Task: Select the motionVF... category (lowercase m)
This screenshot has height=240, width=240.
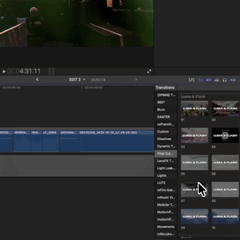Action: pos(166,219)
